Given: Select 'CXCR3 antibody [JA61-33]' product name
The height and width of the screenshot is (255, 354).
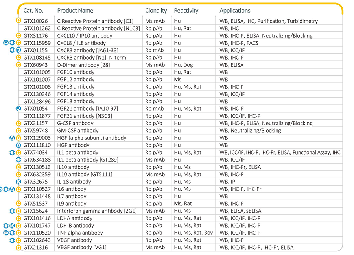Looking at the screenshot, I should [88, 50].
